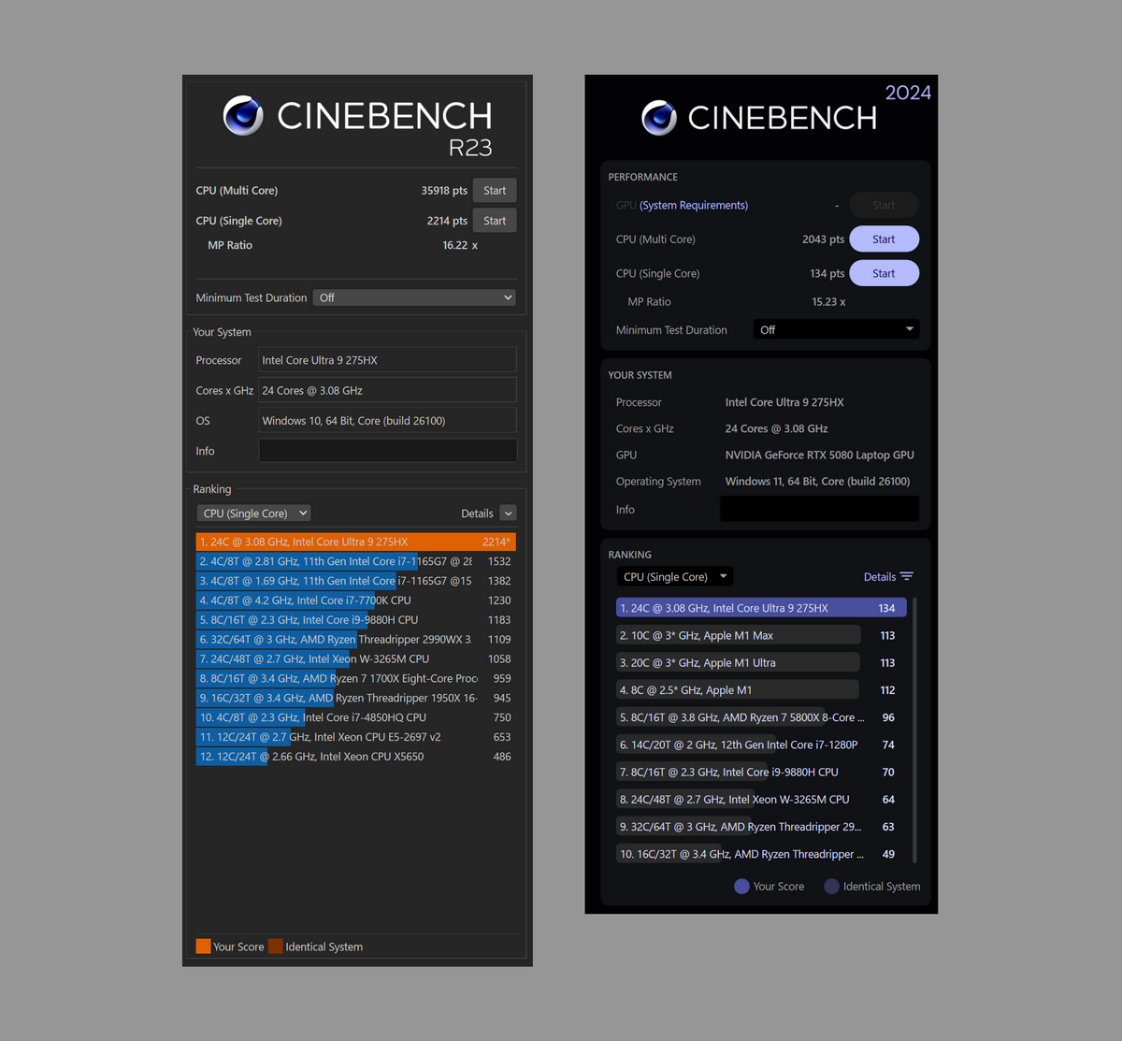Open Minimum Test Duration dropdown in Cinebench 2024
Screen dimensions: 1122x1041
tap(836, 329)
